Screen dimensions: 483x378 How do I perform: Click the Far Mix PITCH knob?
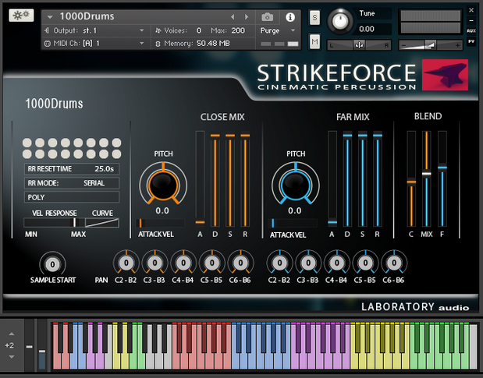tap(296, 185)
